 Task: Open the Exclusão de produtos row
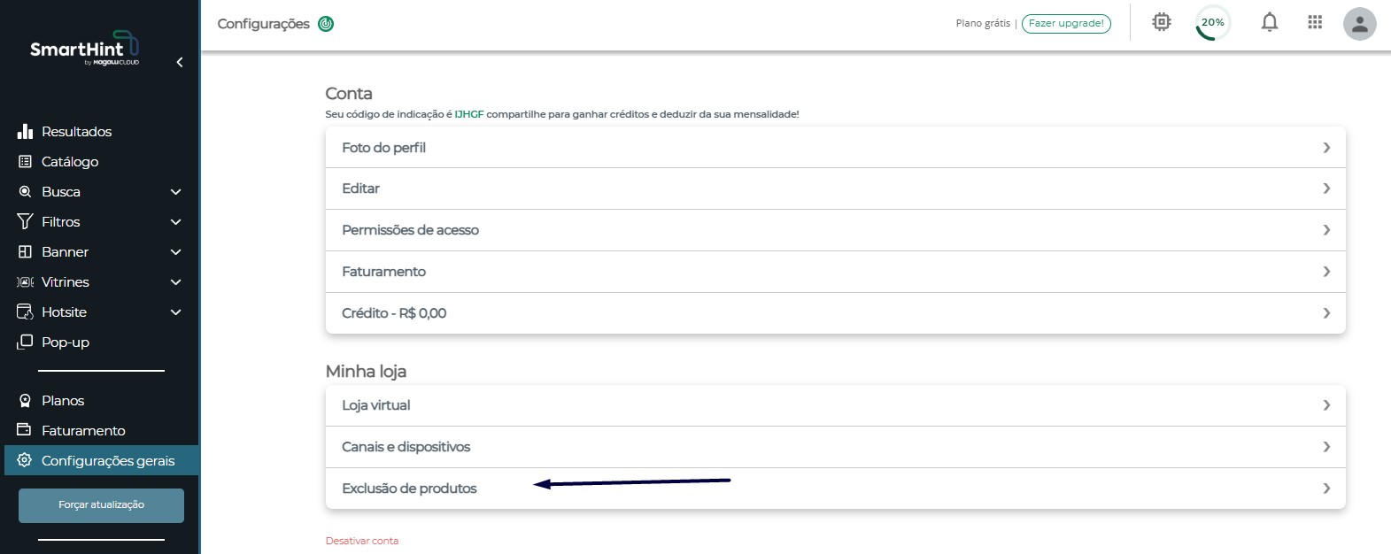(x=836, y=489)
